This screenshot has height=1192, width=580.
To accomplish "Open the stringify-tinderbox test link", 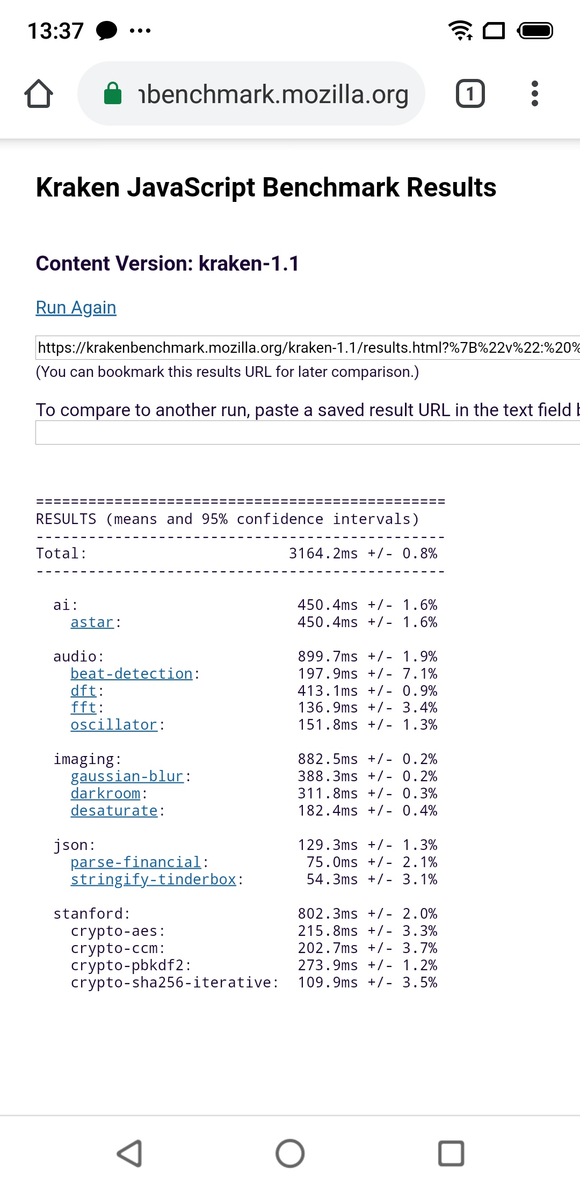I will (153, 880).
